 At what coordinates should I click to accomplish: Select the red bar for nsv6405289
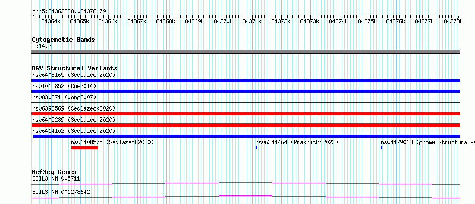(x=246, y=125)
